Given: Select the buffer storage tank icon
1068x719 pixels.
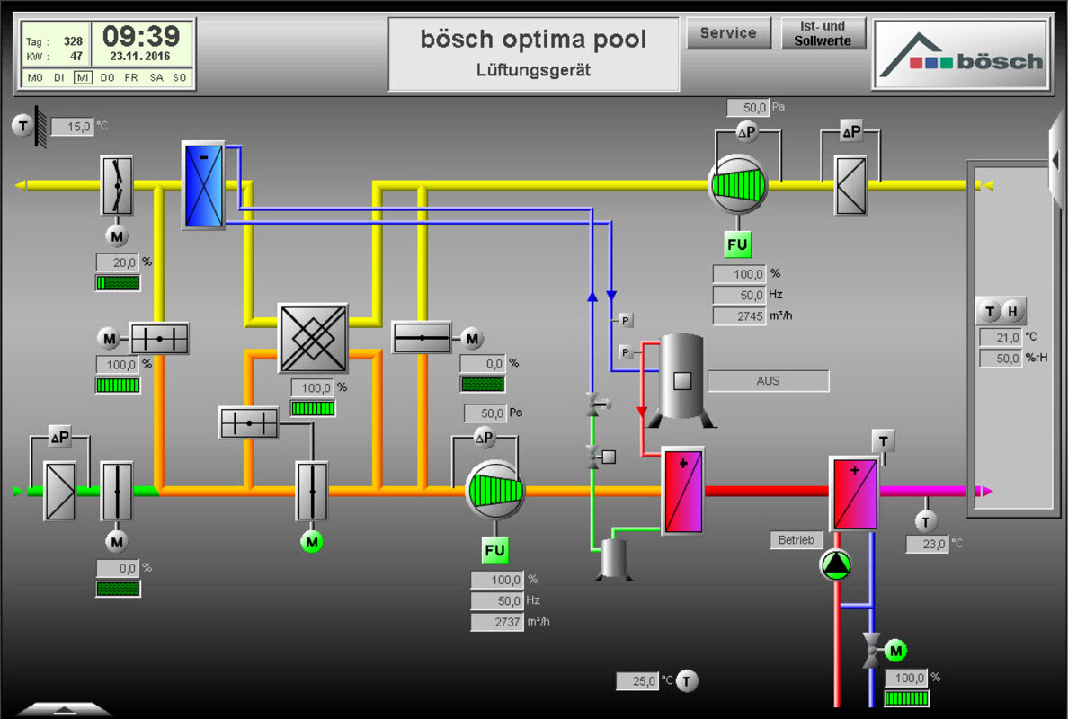Looking at the screenshot, I should click(682, 378).
